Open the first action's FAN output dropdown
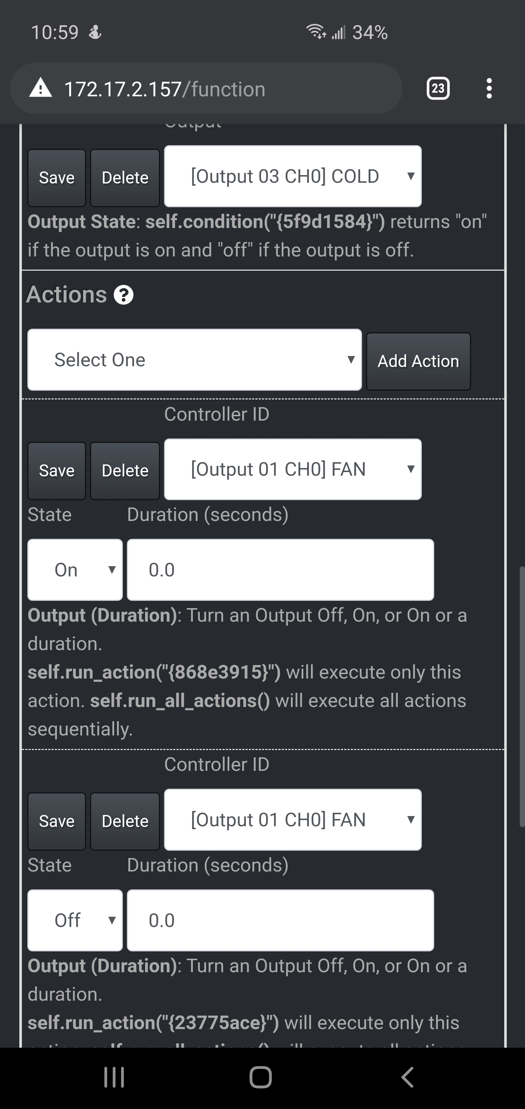This screenshot has width=525, height=1109. [x=293, y=470]
